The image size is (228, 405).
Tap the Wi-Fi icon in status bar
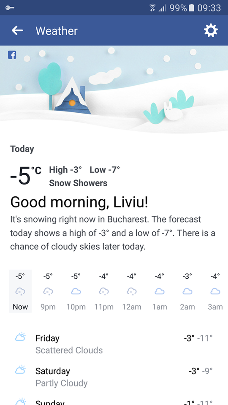pyautogui.click(x=152, y=8)
